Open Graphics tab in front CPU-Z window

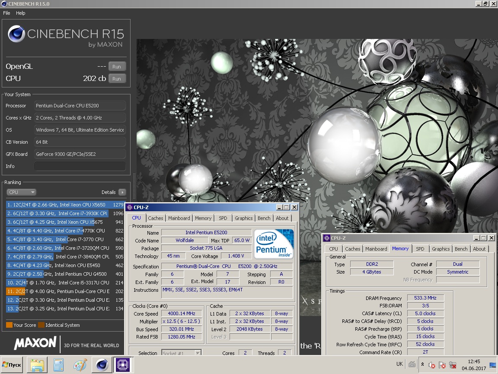(244, 218)
